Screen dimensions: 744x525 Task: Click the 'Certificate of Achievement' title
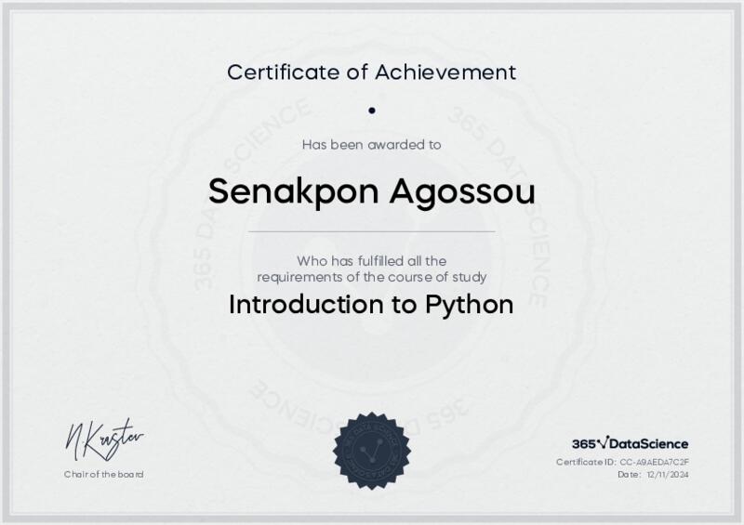(371, 72)
